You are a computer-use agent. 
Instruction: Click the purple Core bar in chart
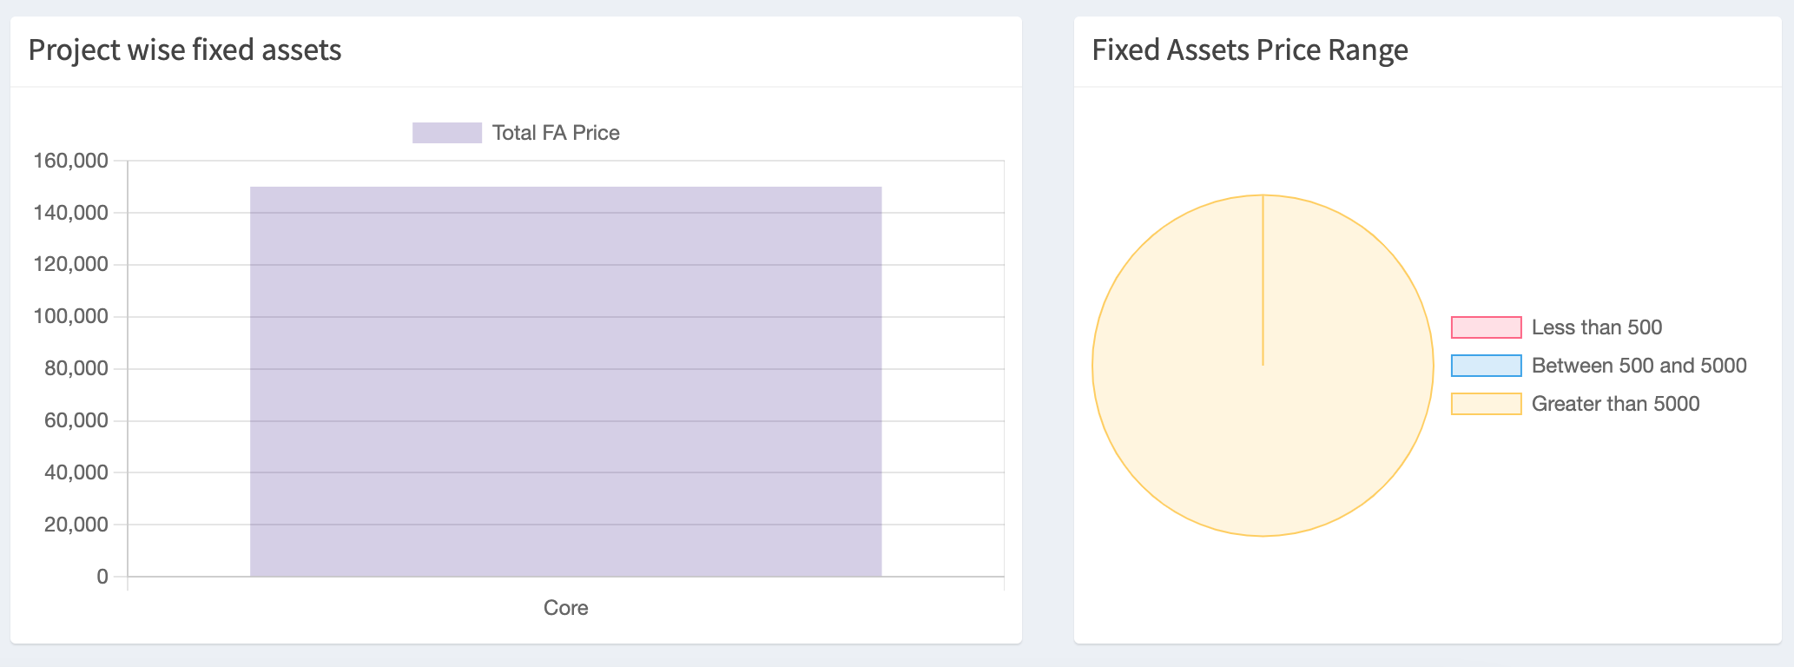coord(565,381)
